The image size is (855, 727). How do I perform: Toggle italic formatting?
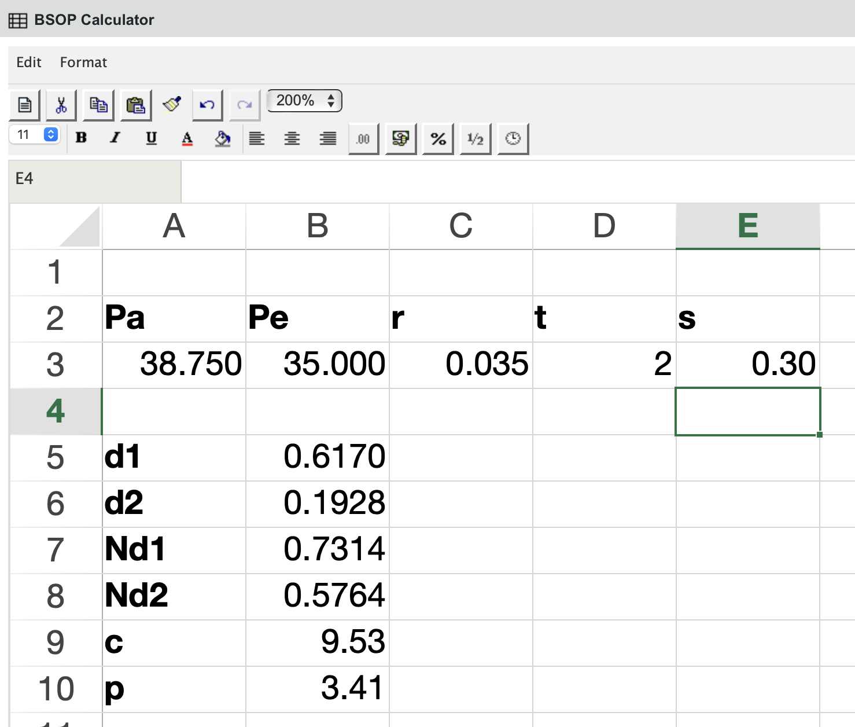tap(115, 138)
